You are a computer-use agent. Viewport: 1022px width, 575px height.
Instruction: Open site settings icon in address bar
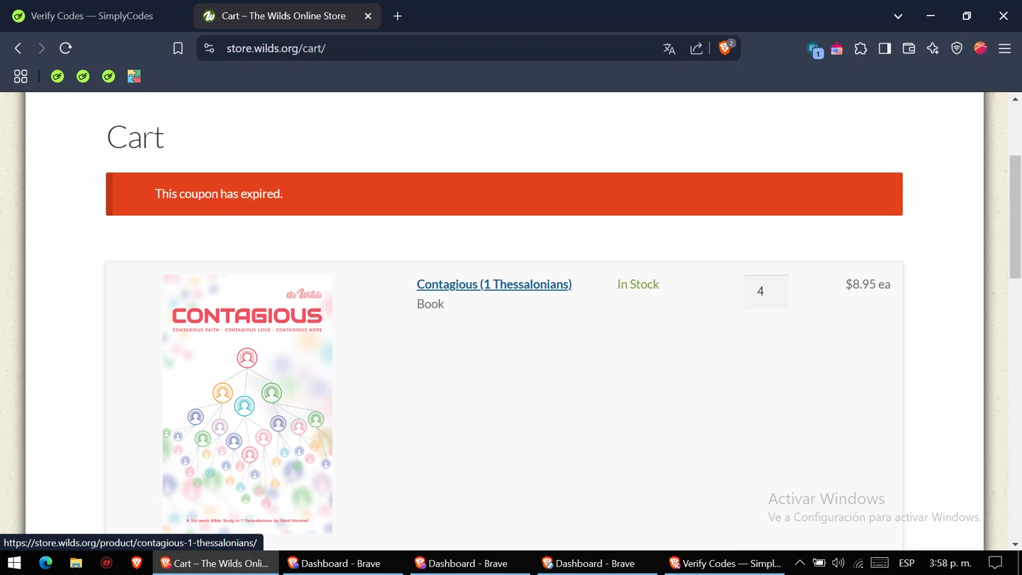point(209,48)
